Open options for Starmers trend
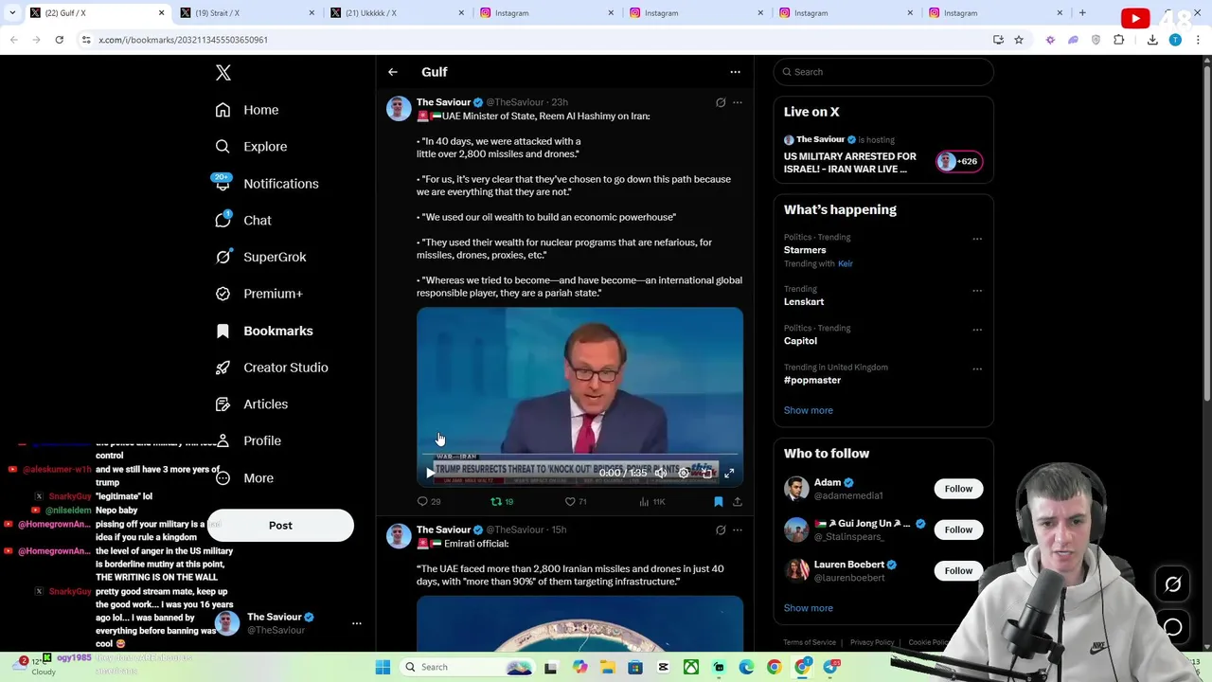The width and height of the screenshot is (1212, 682). (977, 239)
